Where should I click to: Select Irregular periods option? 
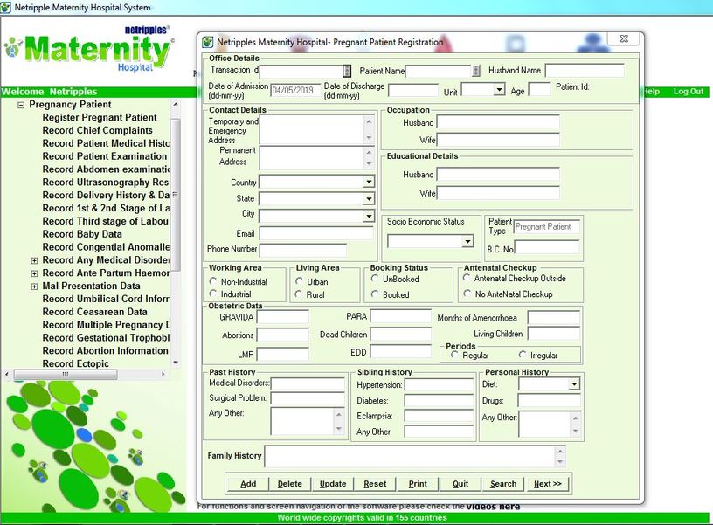(523, 355)
